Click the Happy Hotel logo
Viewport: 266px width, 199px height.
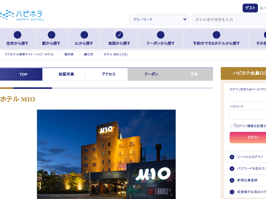pyautogui.click(x=22, y=15)
